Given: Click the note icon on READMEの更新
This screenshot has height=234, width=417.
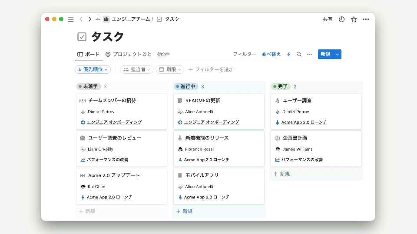Looking at the screenshot, I should click(180, 101).
